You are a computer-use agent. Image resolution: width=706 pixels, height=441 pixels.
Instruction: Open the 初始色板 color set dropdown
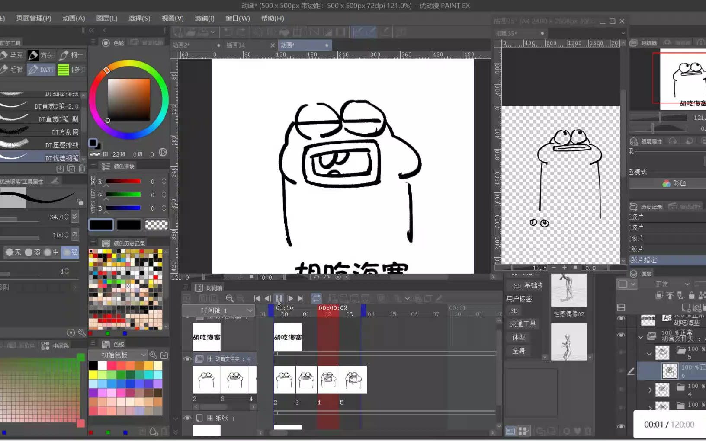click(118, 355)
